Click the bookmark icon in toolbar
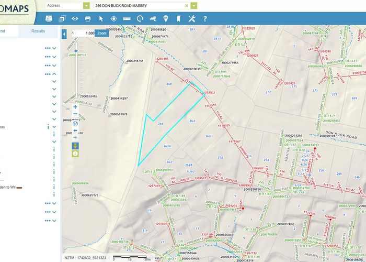The image size is (366, 262). point(178,19)
